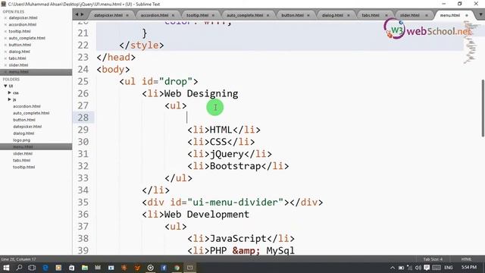Click the 'Web Development' list item text
This screenshot has height=273, width=485.
[207, 215]
